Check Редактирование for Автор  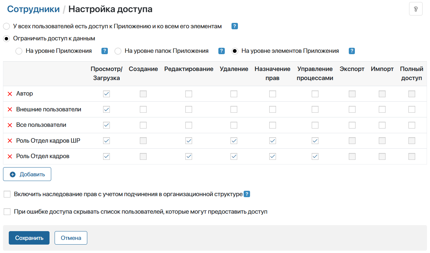(189, 94)
